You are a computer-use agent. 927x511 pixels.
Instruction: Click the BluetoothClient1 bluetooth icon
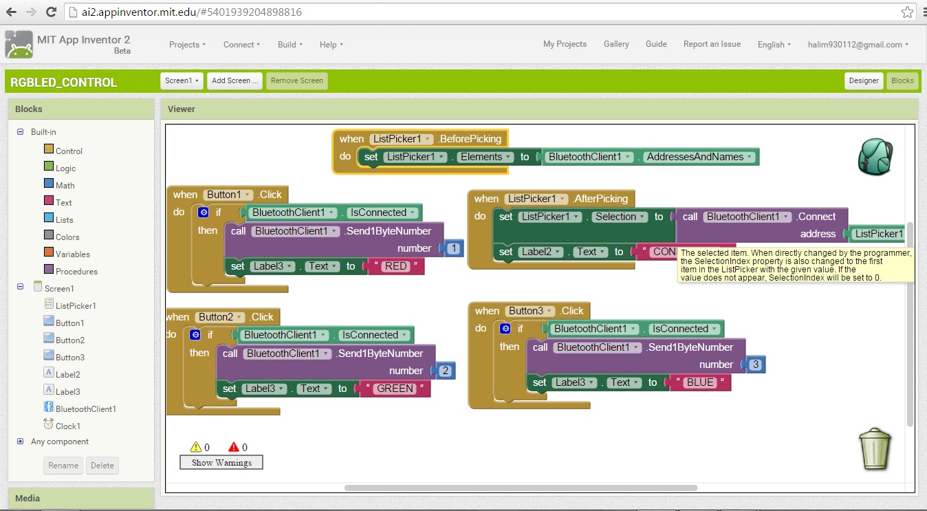(49, 407)
